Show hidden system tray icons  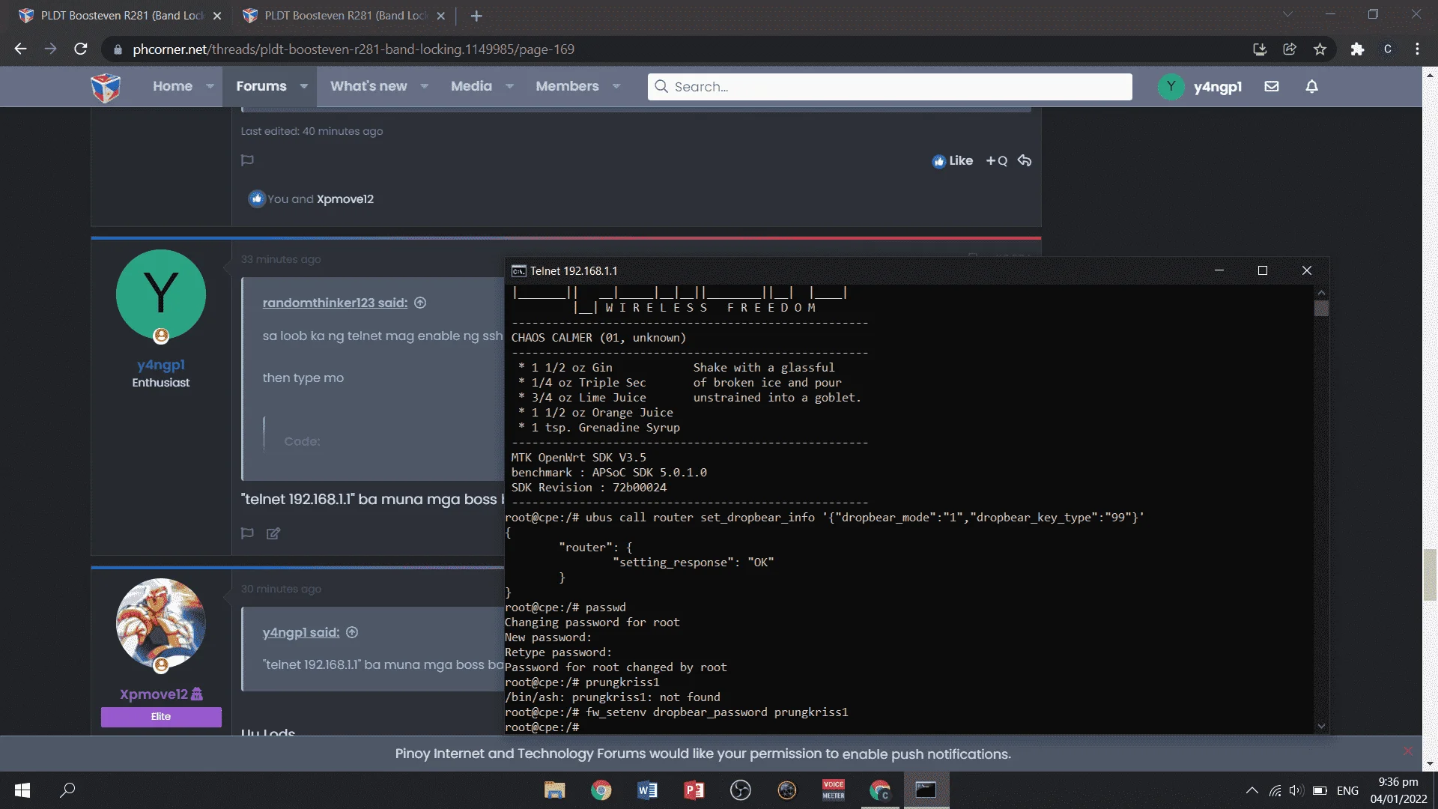(x=1252, y=790)
